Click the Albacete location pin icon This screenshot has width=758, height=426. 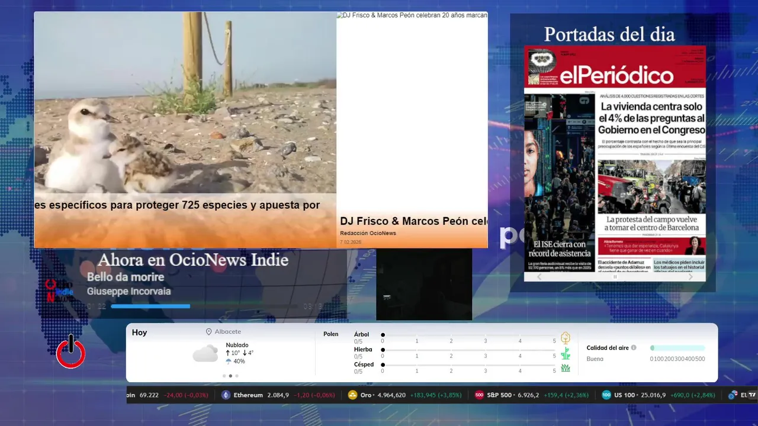tap(208, 332)
